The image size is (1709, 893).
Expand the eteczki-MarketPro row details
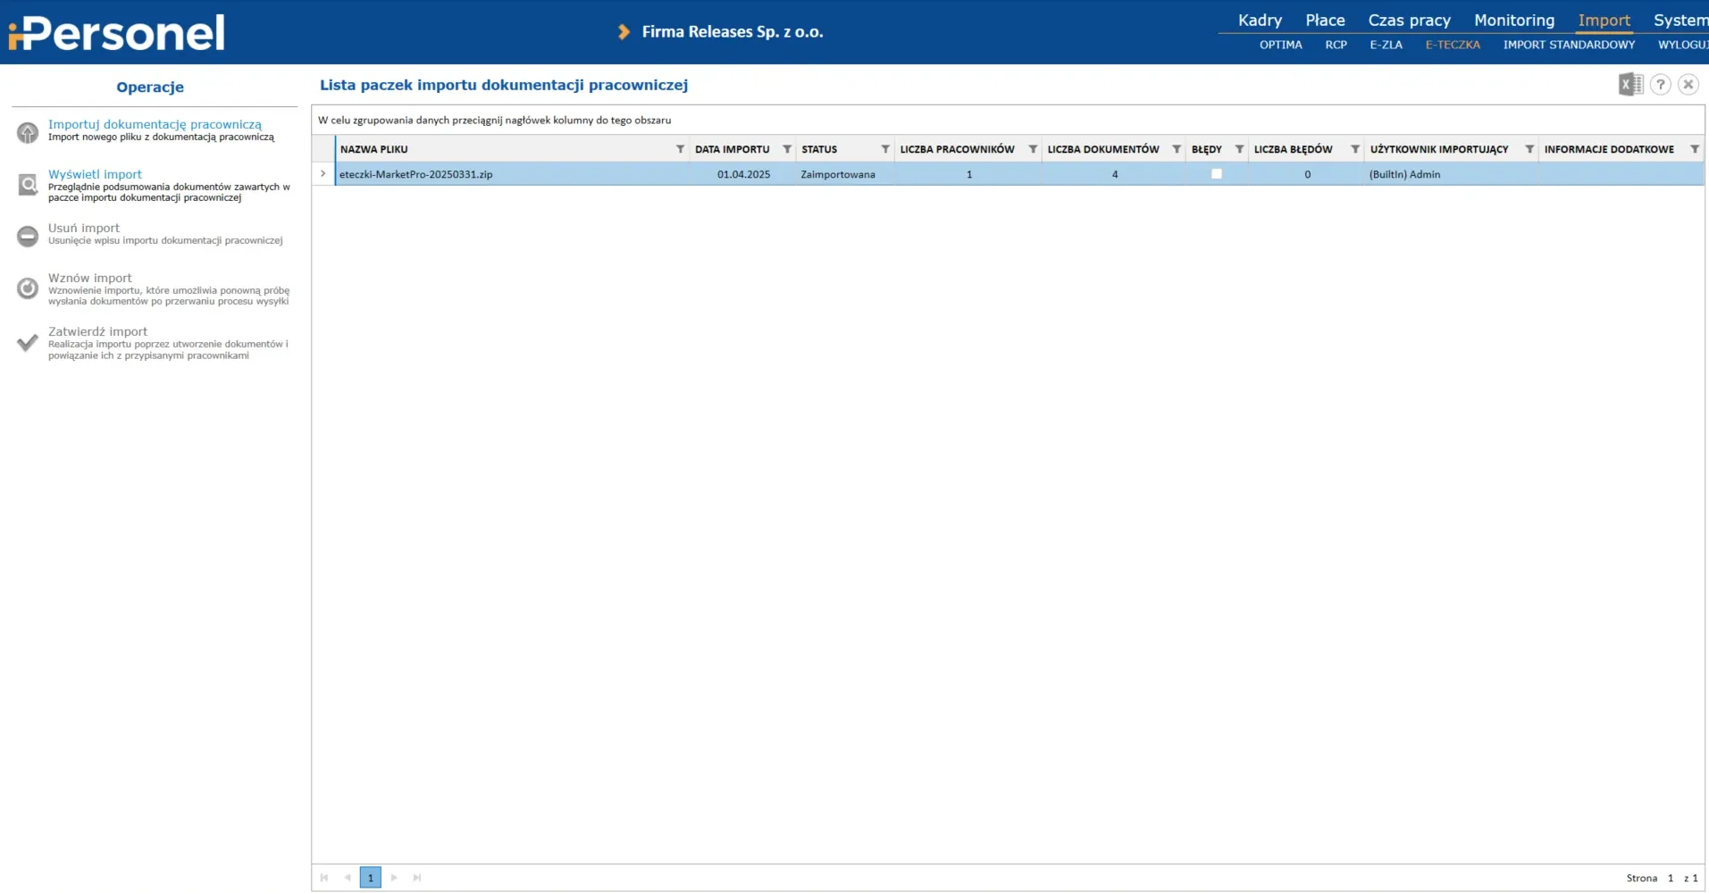coord(323,174)
